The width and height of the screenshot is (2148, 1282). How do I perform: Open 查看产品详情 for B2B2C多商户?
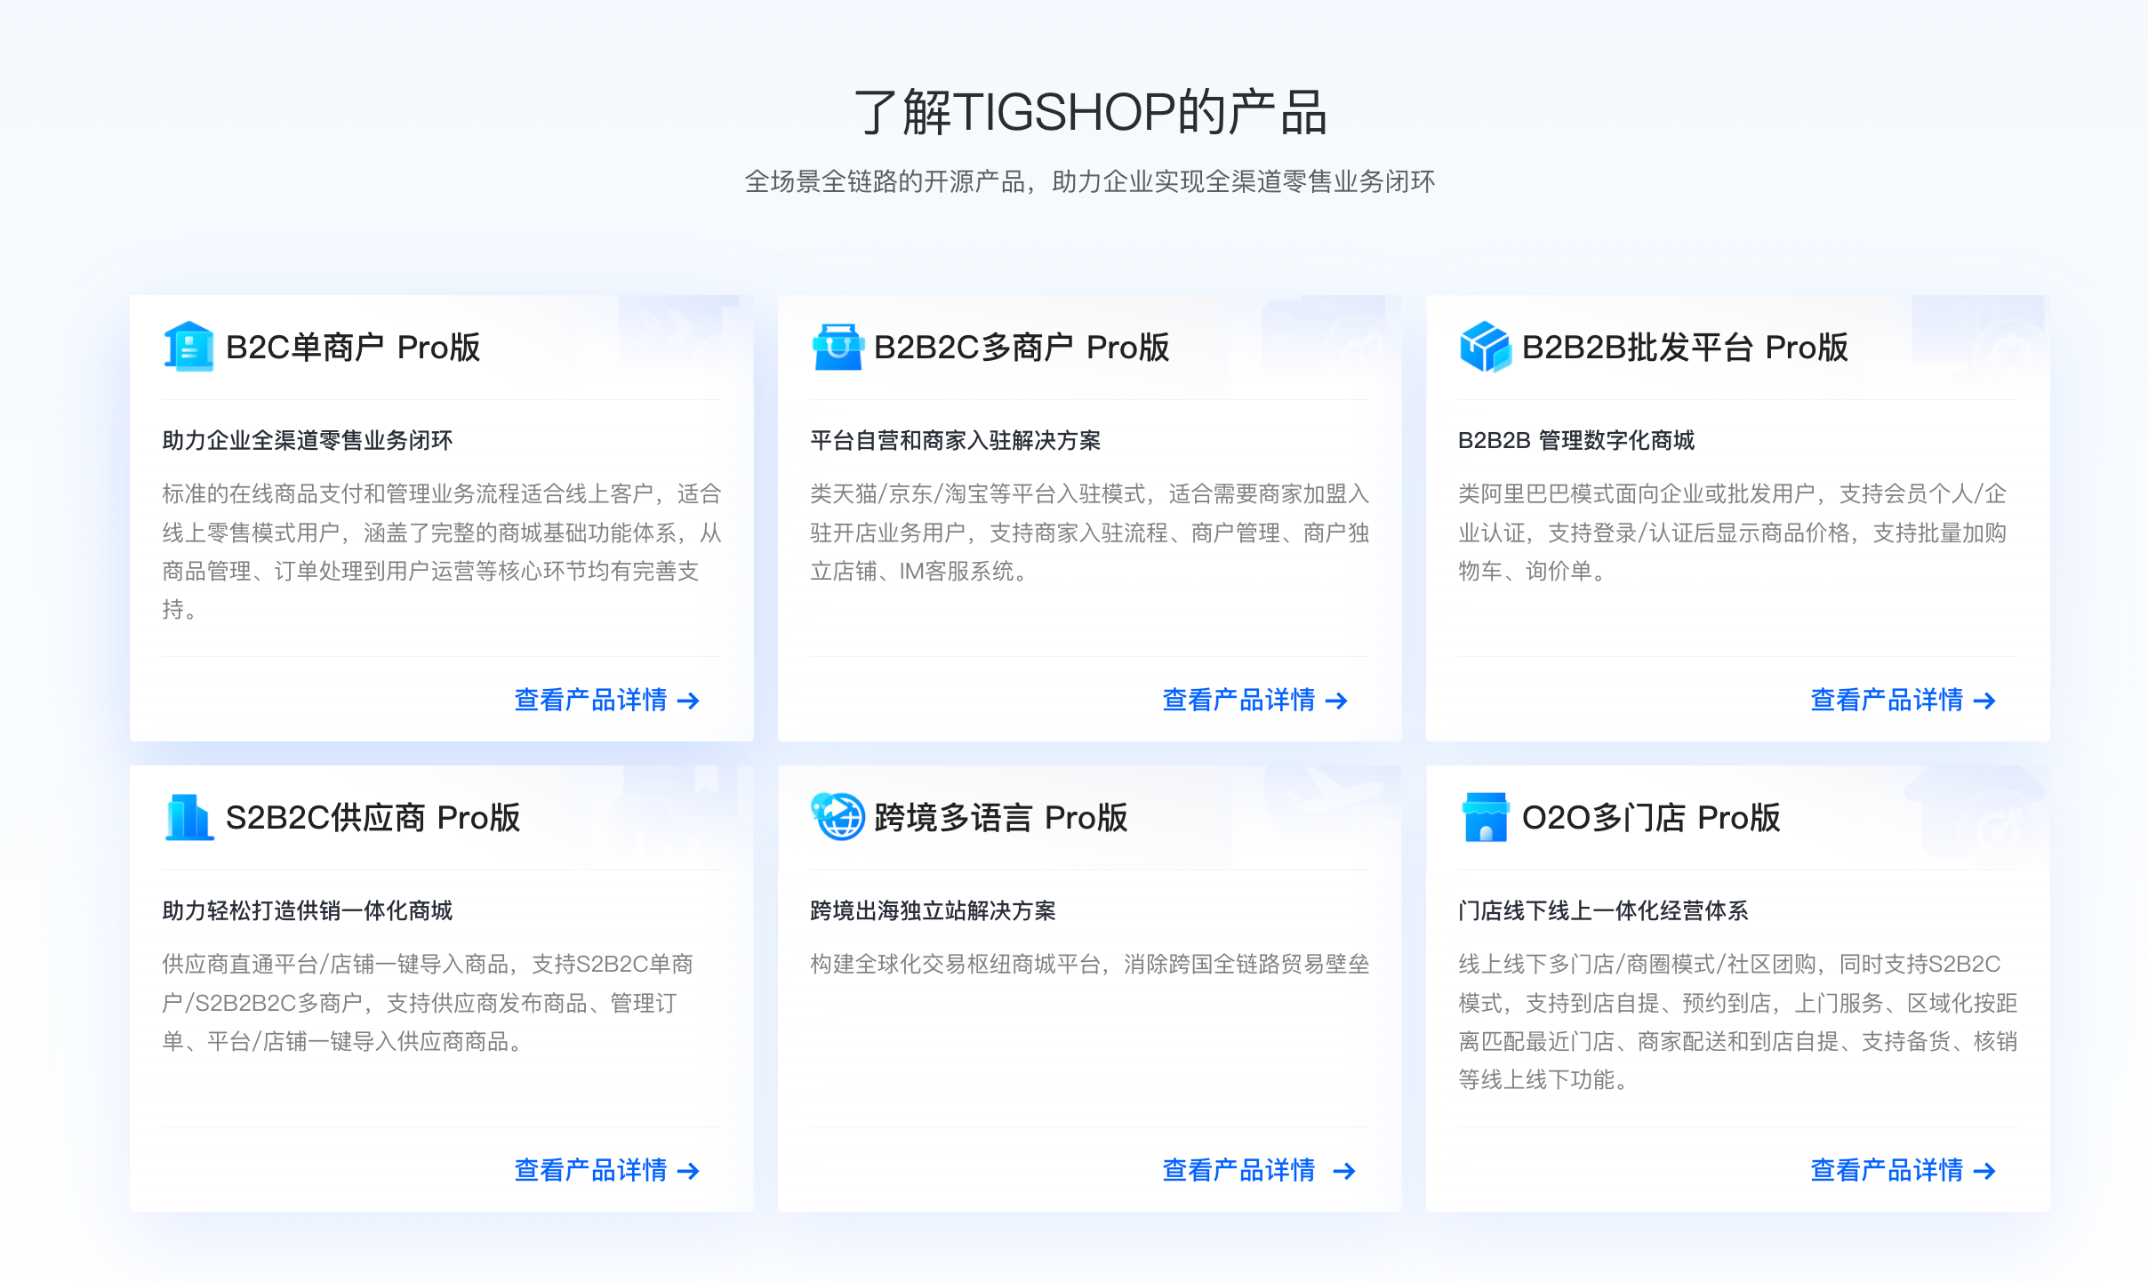click(1255, 701)
